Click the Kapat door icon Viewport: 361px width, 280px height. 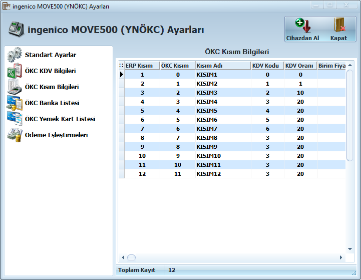[339, 25]
